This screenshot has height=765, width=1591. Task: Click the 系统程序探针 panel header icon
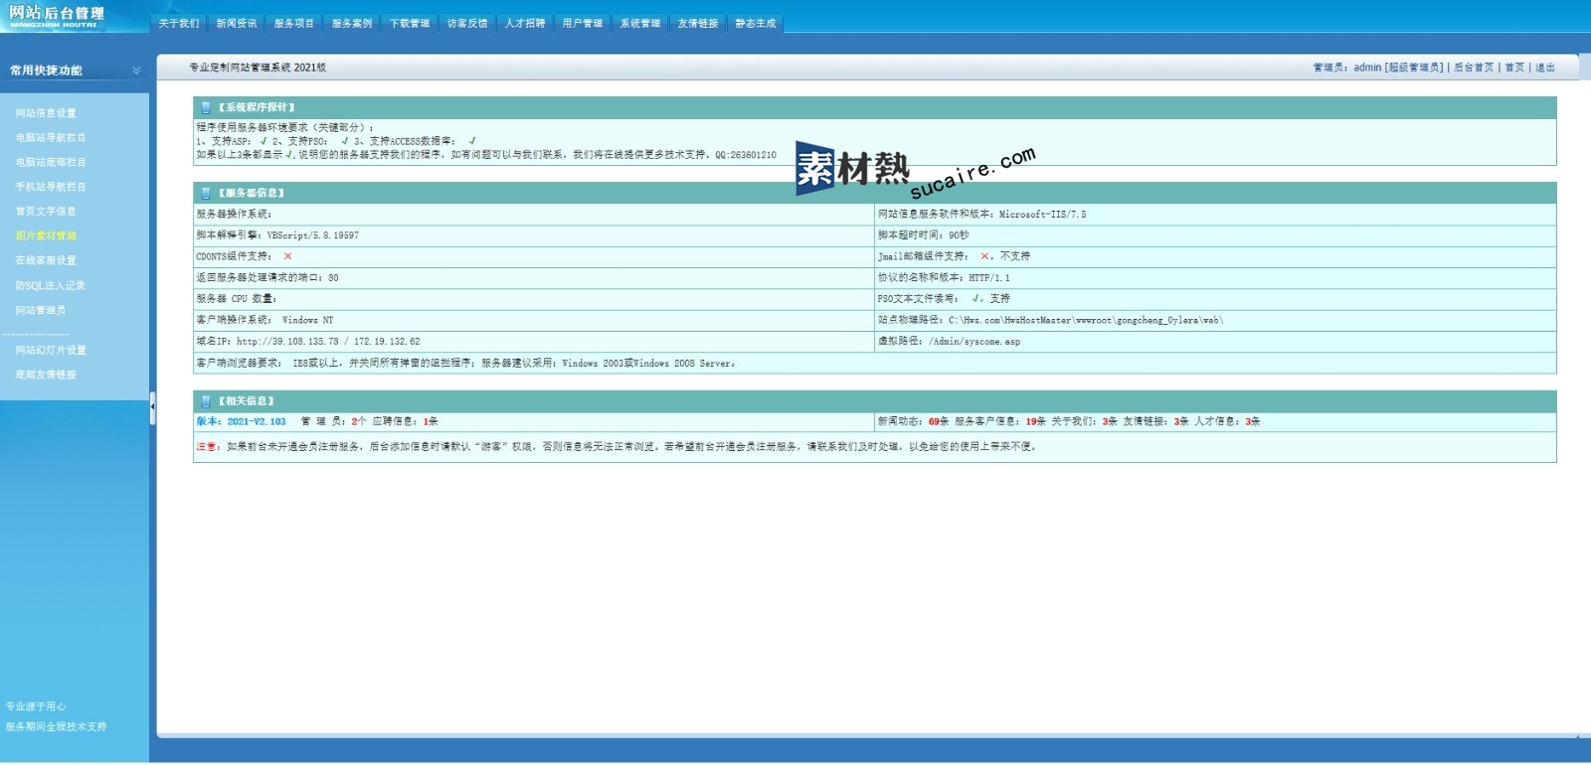[x=206, y=107]
